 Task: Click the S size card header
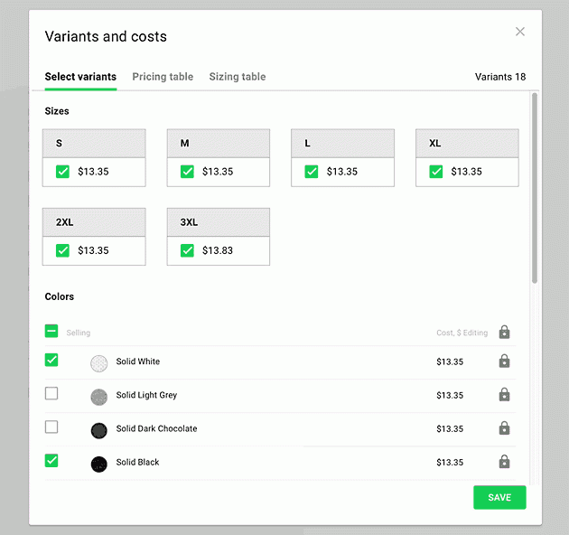(94, 143)
